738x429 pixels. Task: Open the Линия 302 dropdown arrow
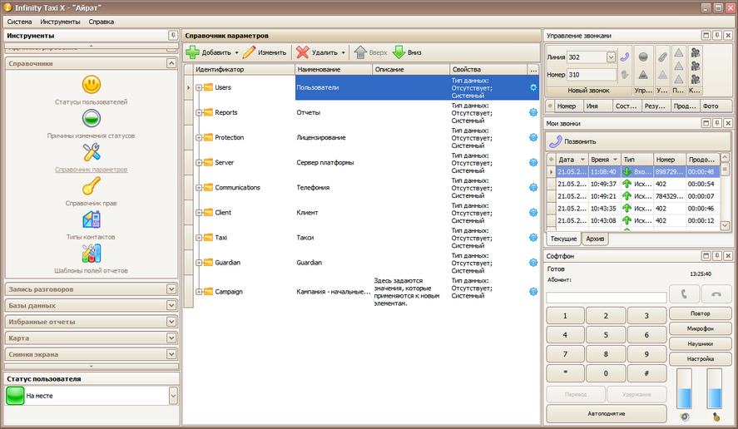click(611, 57)
